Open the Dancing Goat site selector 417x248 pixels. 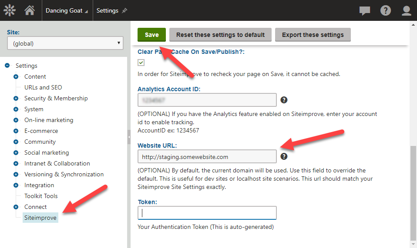[x=67, y=10]
